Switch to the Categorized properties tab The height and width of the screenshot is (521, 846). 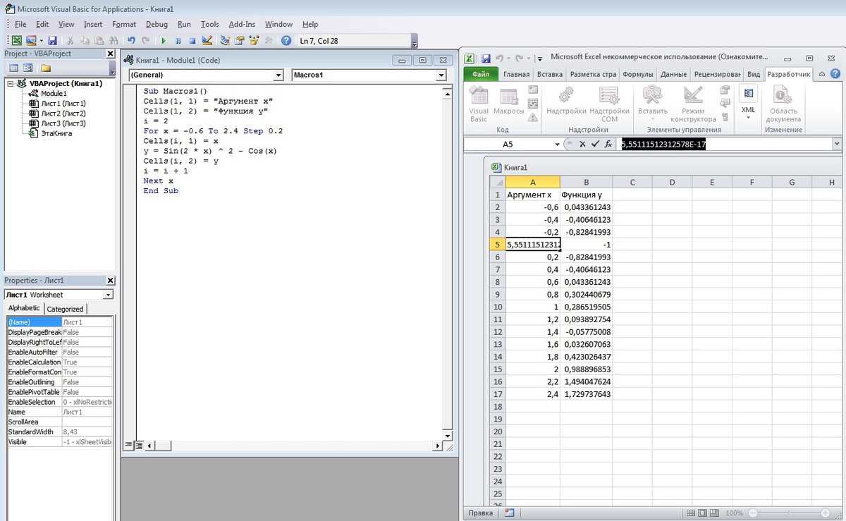[x=65, y=309]
